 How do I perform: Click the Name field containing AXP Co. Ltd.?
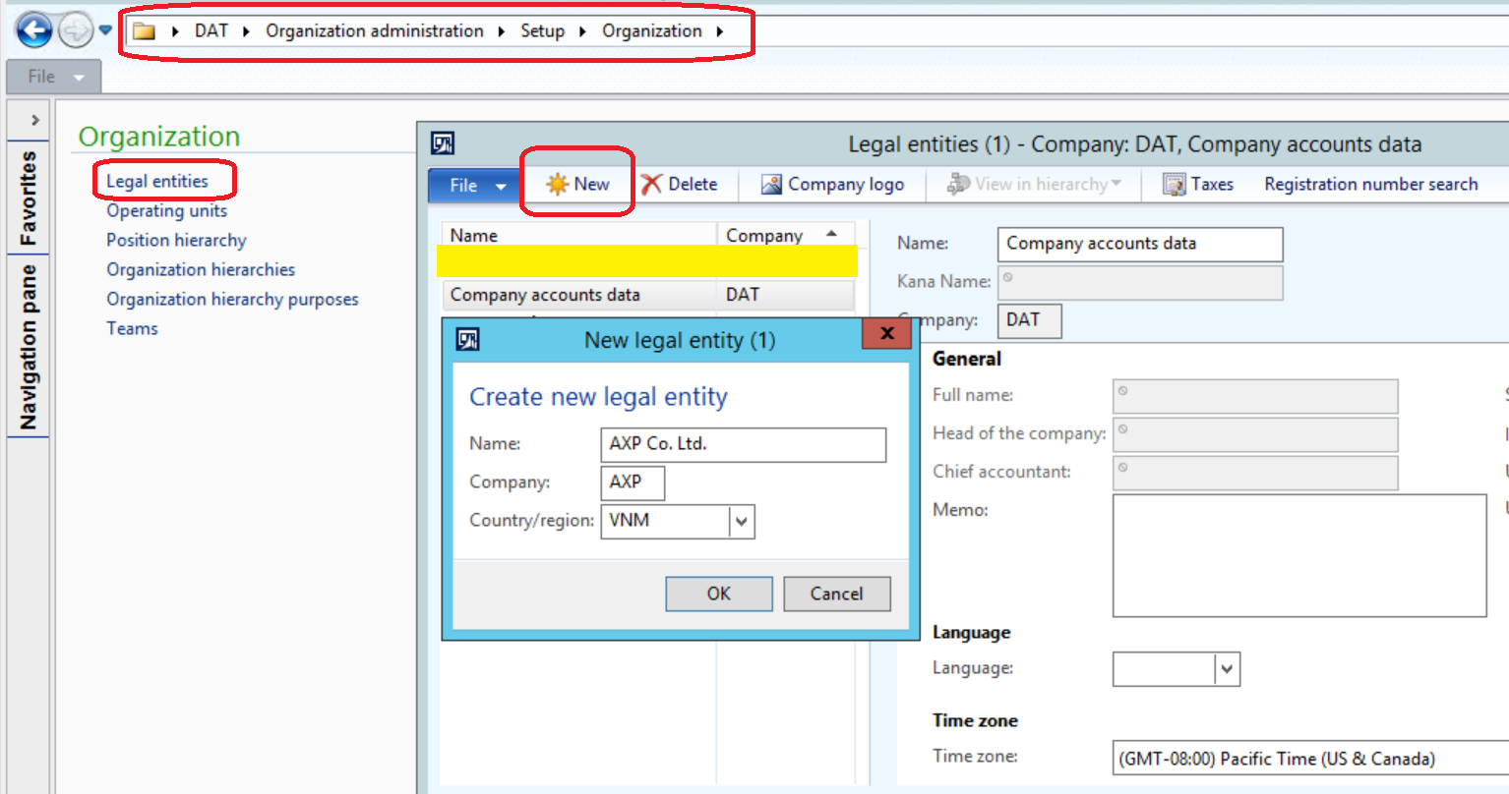tap(743, 444)
